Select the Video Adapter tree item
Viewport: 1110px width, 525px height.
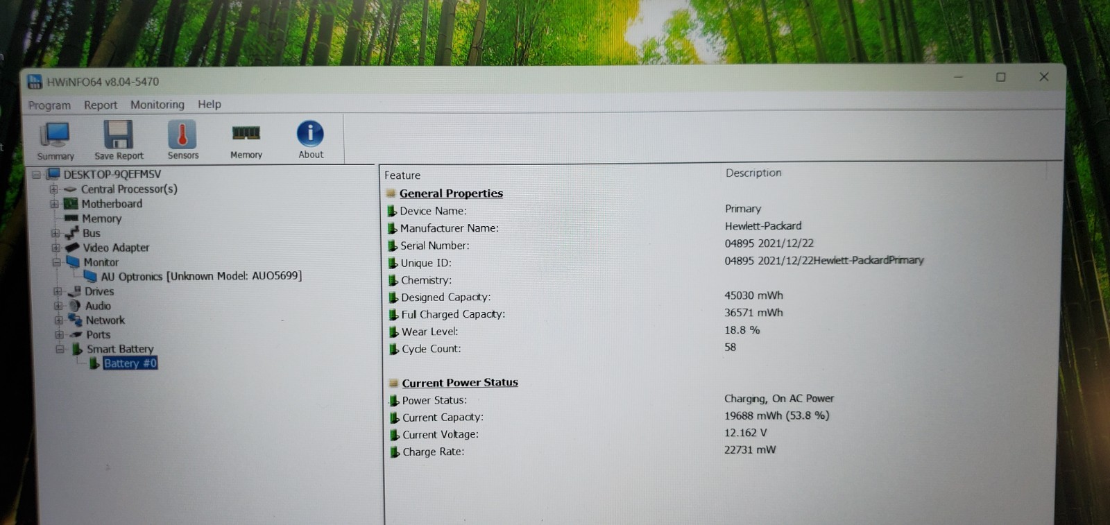click(116, 248)
